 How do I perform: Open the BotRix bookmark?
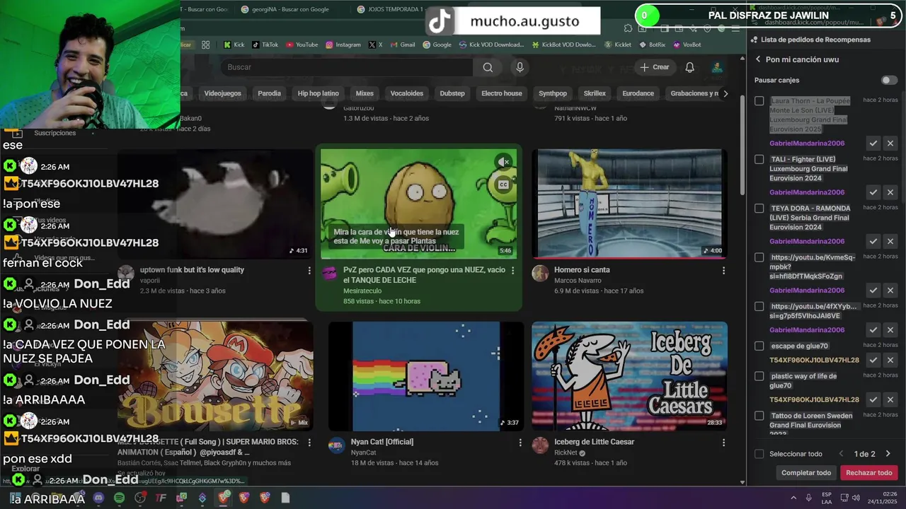(x=652, y=45)
